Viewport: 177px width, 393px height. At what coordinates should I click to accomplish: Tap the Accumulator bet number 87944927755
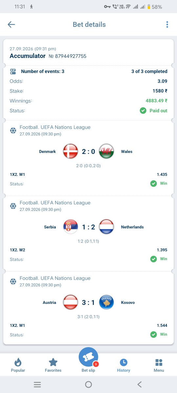coord(68,56)
